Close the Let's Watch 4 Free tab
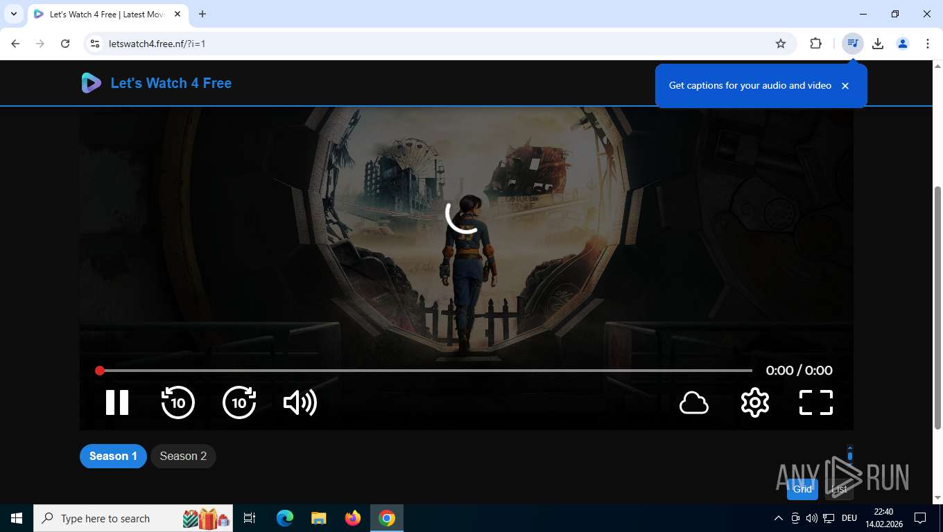This screenshot has width=943, height=532. tap(178, 14)
